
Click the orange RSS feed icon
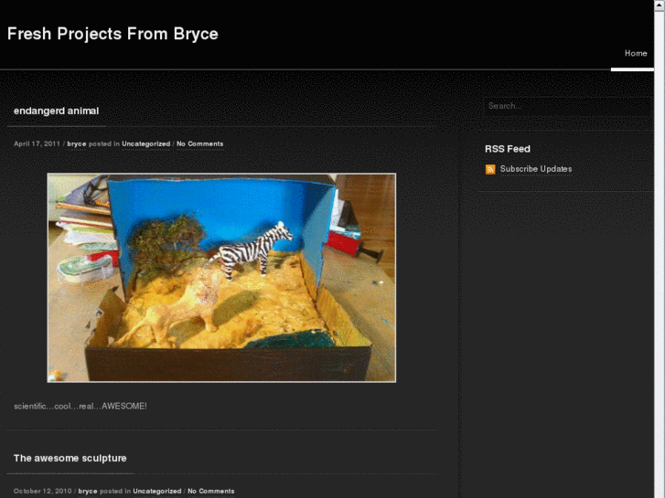[x=490, y=169]
